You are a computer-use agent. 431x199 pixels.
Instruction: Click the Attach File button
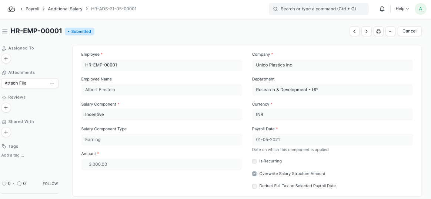click(x=30, y=83)
